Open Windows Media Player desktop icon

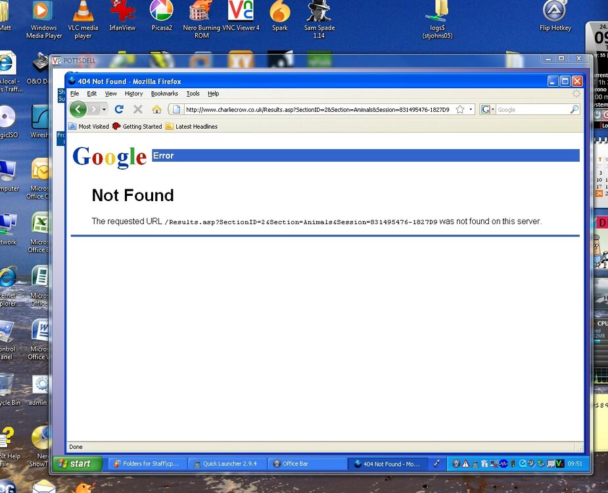point(44,20)
